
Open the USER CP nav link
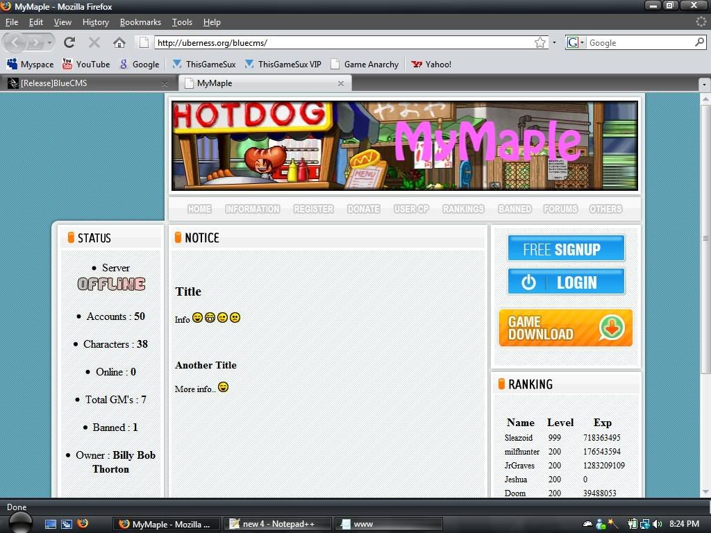(x=411, y=209)
